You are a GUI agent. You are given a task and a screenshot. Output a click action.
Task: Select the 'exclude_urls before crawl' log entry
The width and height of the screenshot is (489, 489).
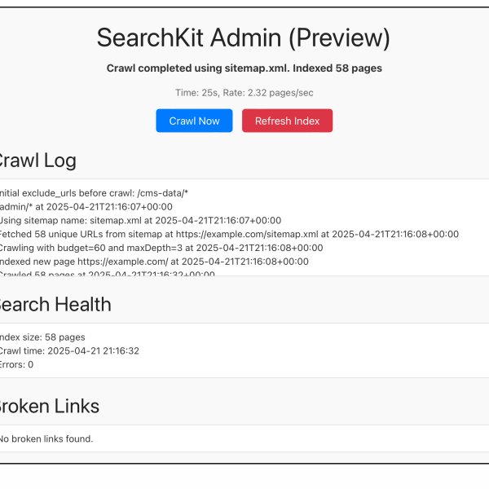(94, 193)
